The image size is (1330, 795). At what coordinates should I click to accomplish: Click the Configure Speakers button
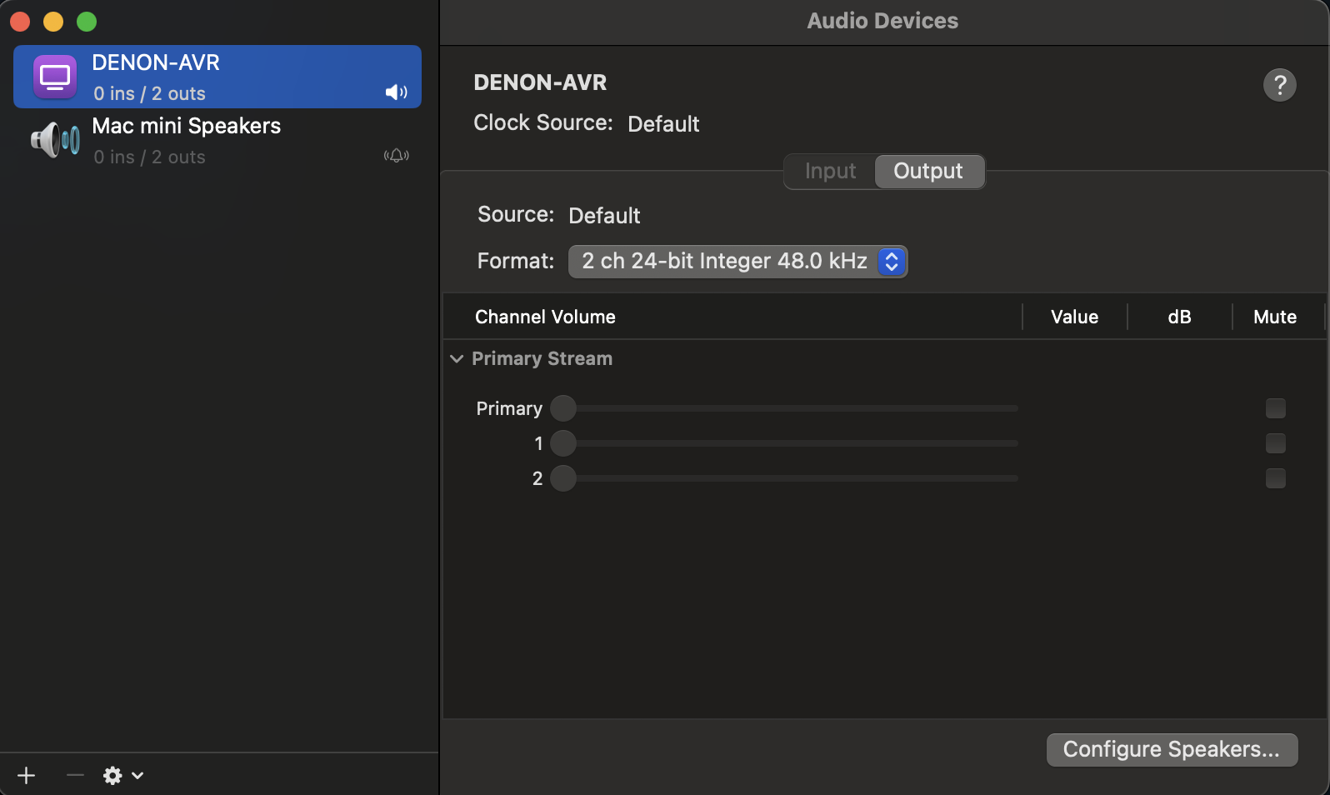point(1172,749)
